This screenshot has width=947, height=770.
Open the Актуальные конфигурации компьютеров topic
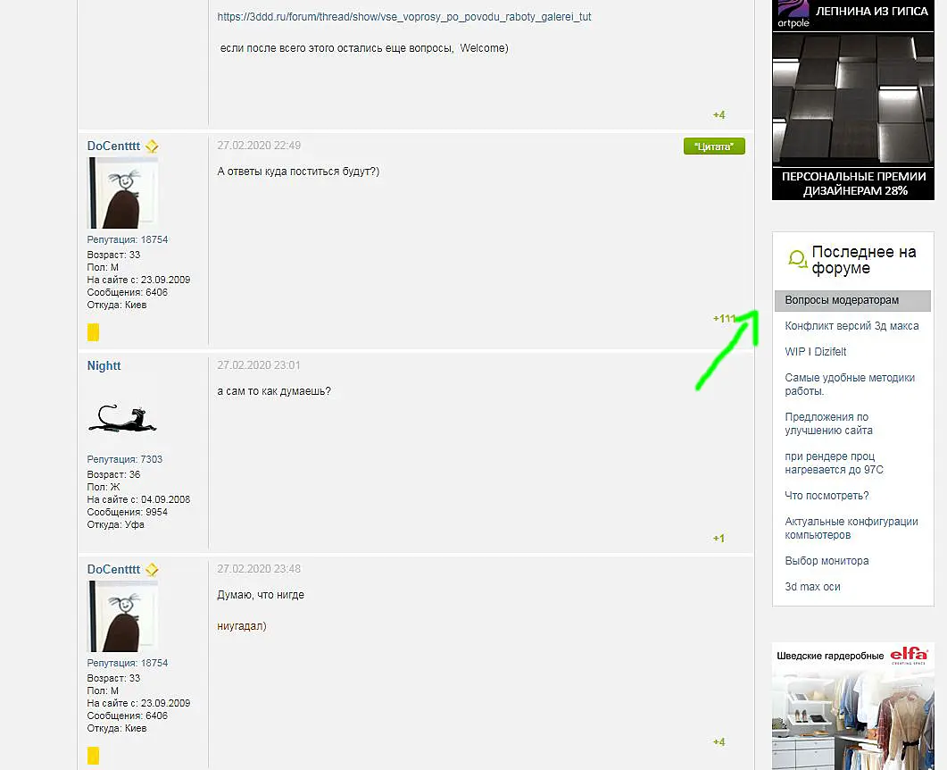tap(851, 528)
